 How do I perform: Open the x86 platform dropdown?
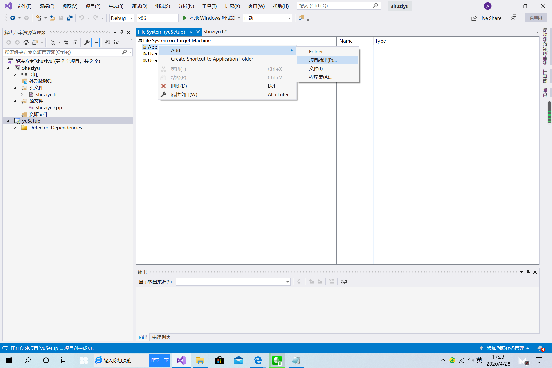tap(157, 18)
